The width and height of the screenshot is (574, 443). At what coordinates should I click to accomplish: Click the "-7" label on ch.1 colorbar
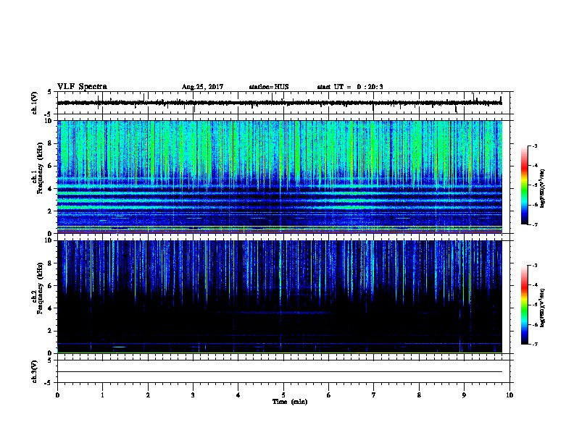click(534, 224)
